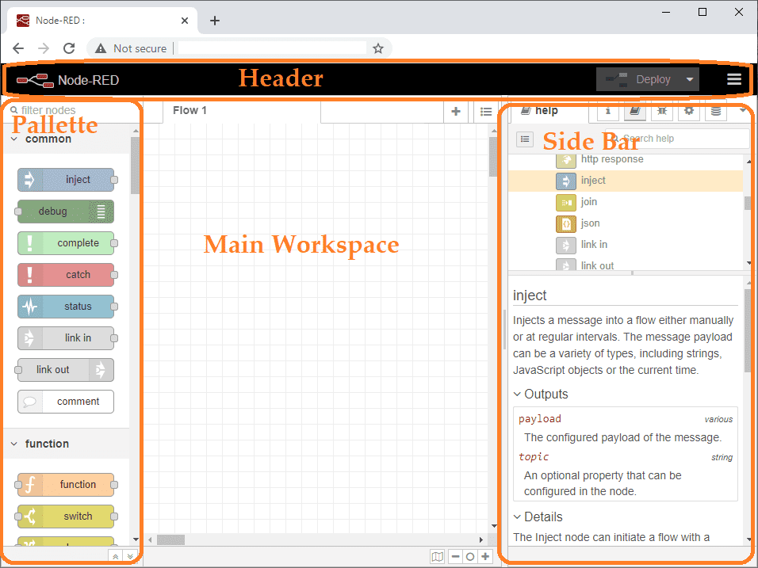758x568 pixels.
Task: Collapse the Outputs section in help
Action: click(517, 395)
